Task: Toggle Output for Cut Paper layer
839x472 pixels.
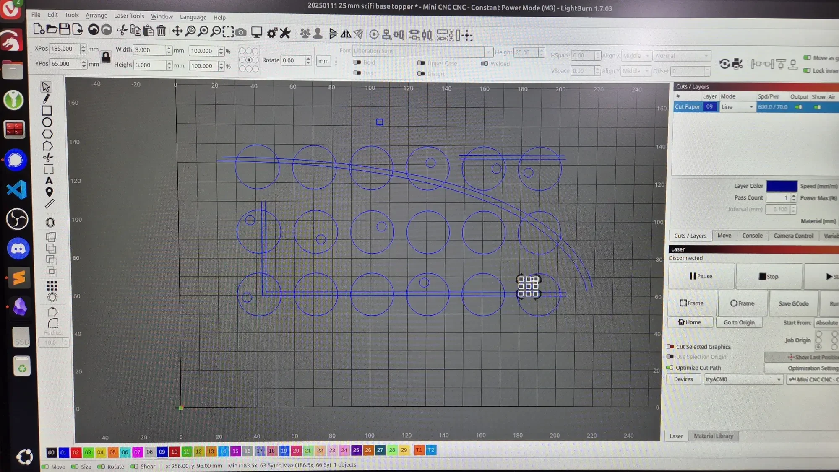Action: coord(798,107)
